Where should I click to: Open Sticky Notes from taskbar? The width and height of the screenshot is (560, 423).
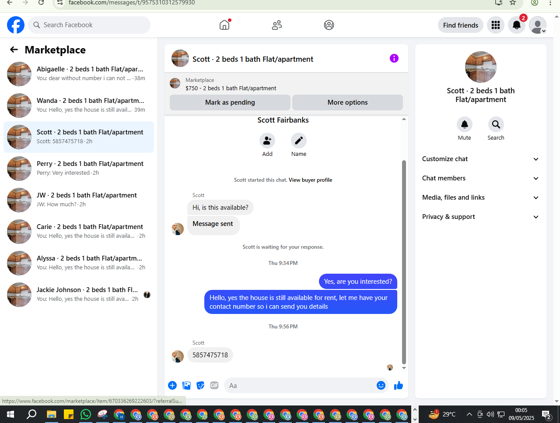click(69, 414)
